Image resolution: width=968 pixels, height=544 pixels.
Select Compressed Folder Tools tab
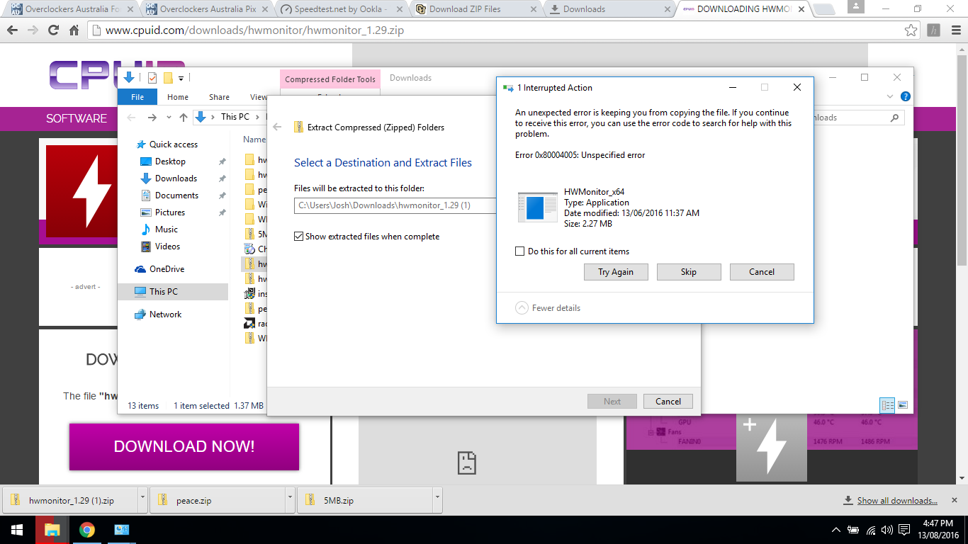tap(330, 79)
